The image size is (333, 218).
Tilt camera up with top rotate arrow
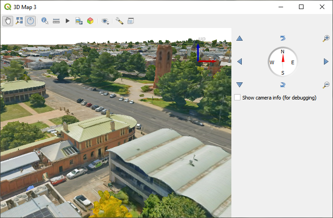tap(282, 38)
